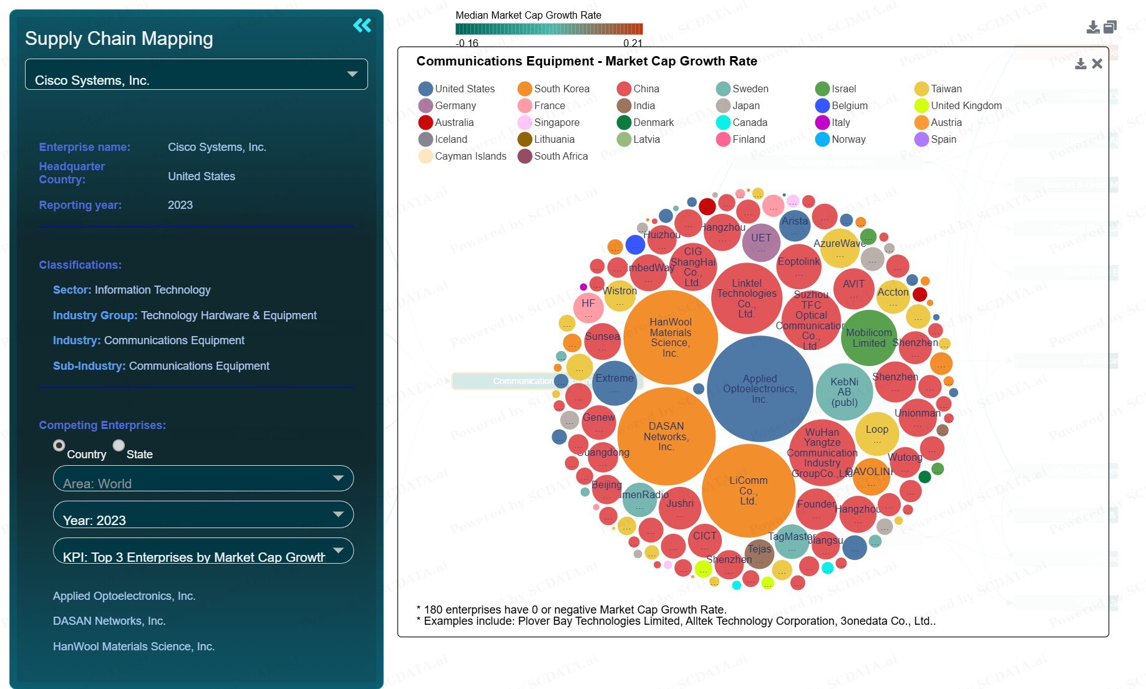The height and width of the screenshot is (689, 1146).
Task: Toggle Belgium legend entry
Action: click(x=842, y=106)
